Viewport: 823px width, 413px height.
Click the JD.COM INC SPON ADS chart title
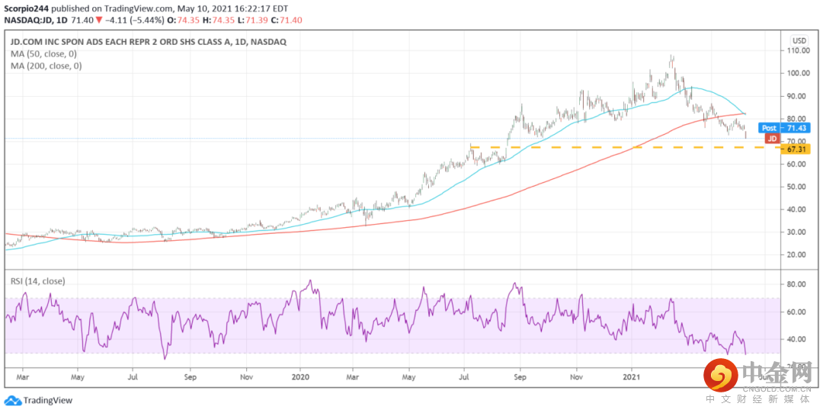pos(149,42)
